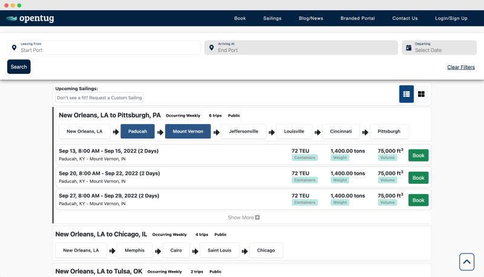The height and width of the screenshot is (277, 484).
Task: Open the Blog/News page
Action: 311,18
